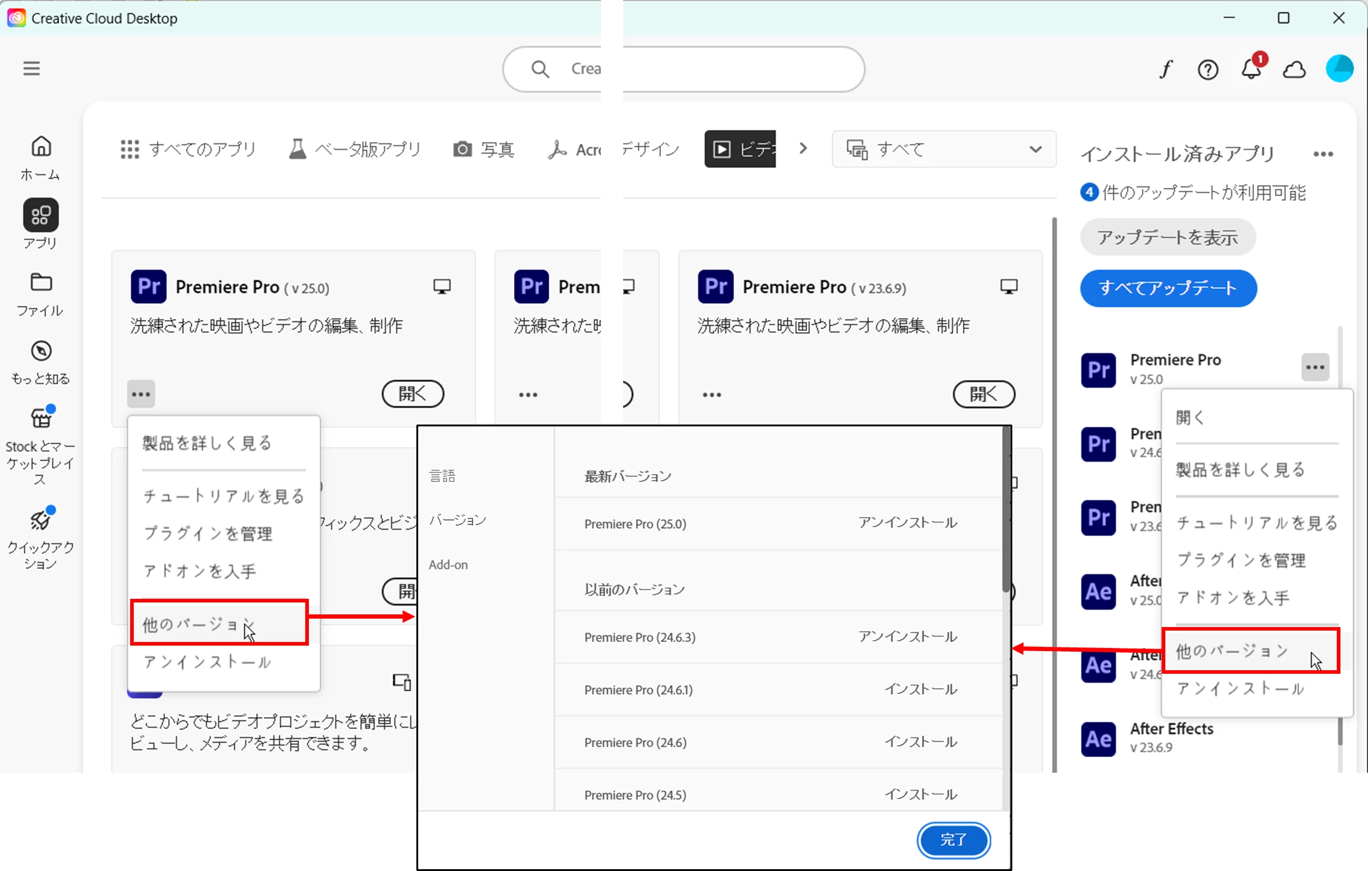Image resolution: width=1368 pixels, height=871 pixels.
Task: Open Stock and Marketplace sidebar icon
Action: click(41, 418)
